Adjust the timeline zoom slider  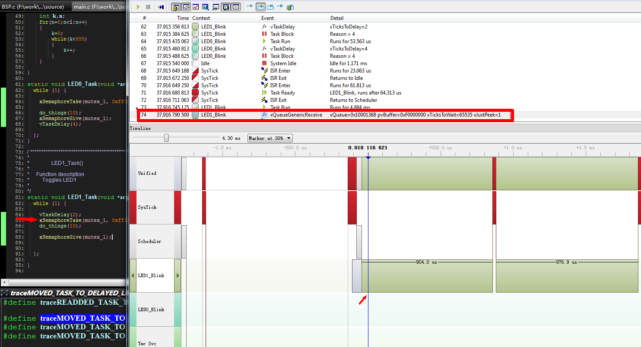pyautogui.click(x=166, y=138)
